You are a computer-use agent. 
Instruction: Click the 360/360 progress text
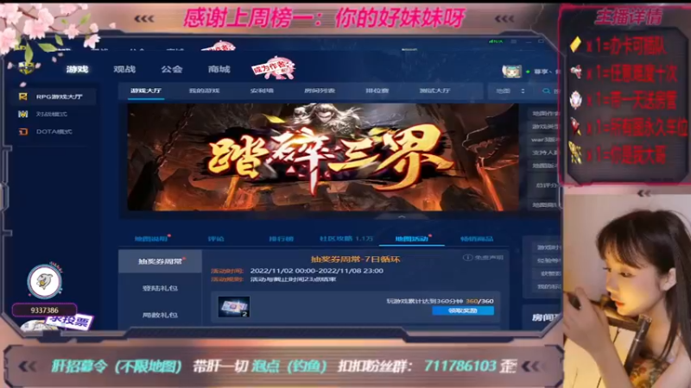point(479,301)
